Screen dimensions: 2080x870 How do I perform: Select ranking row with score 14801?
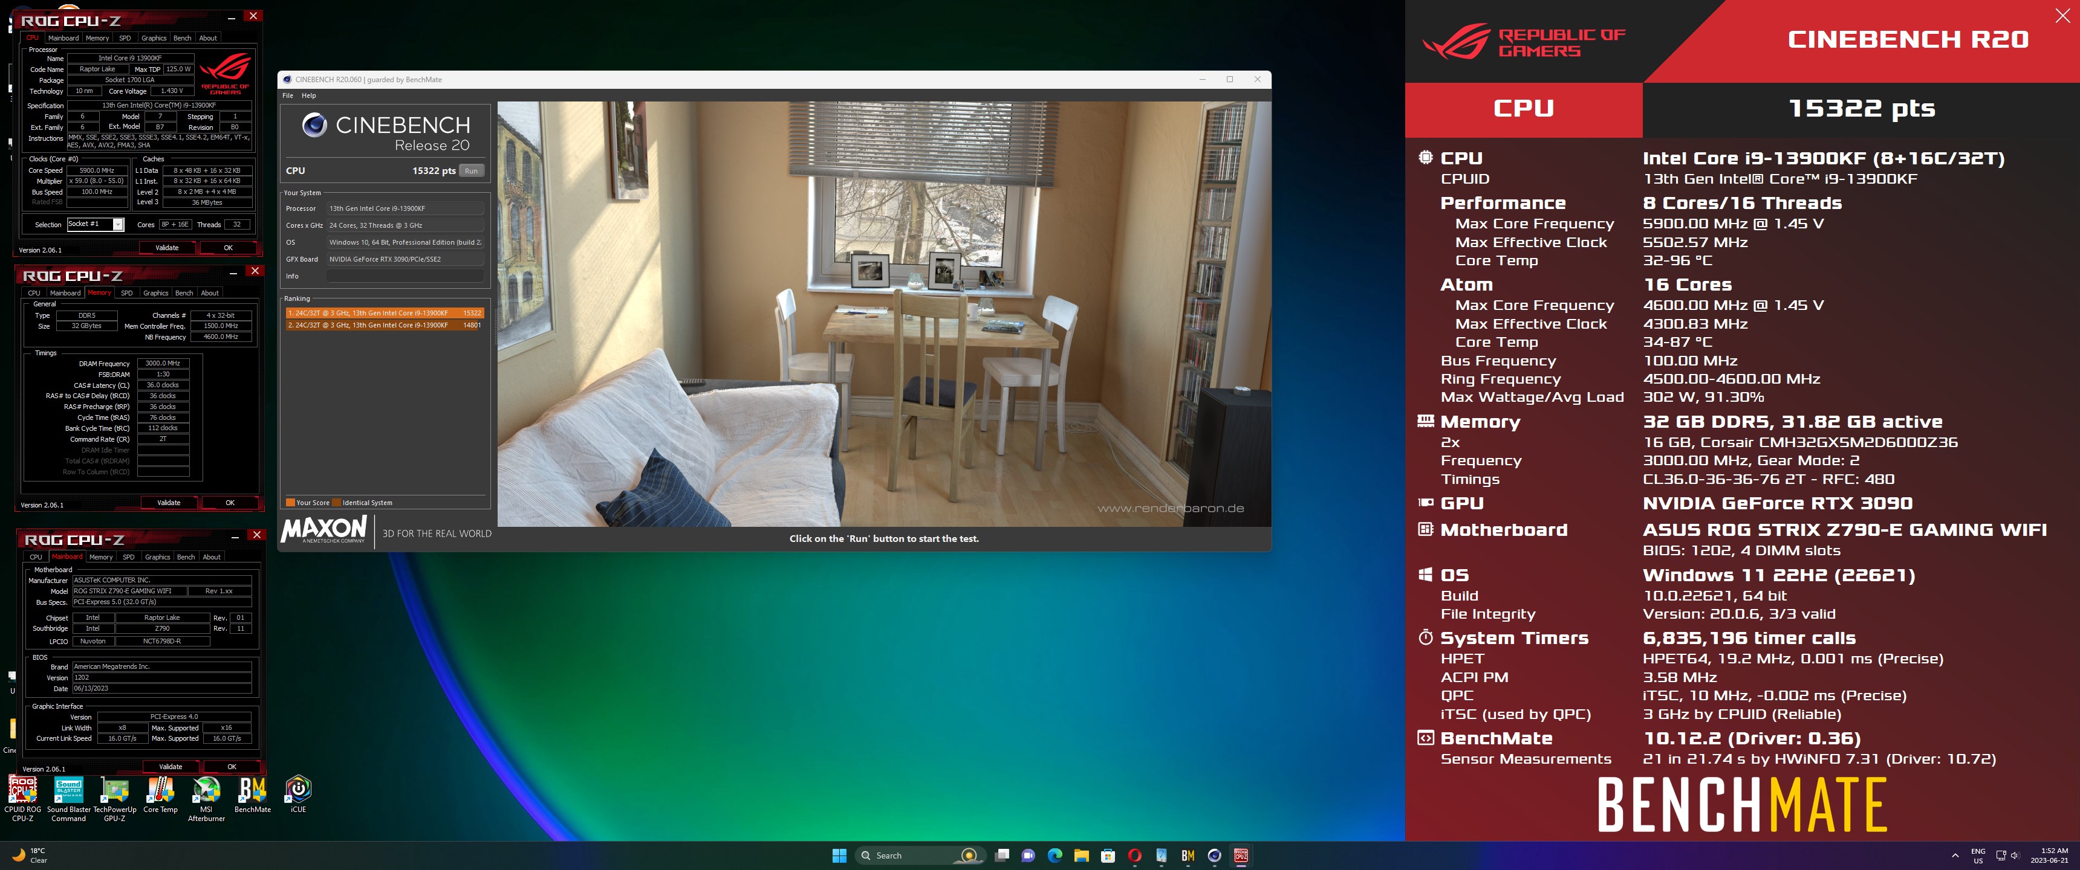click(385, 325)
